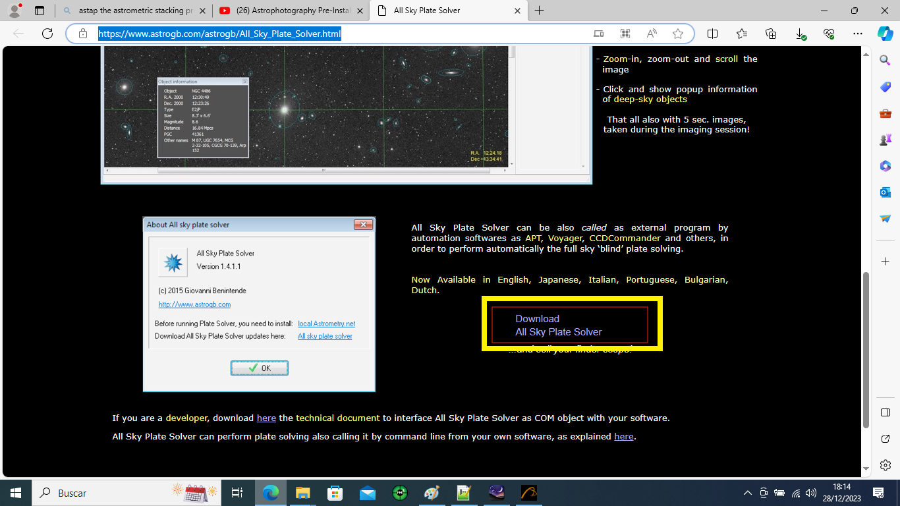The height and width of the screenshot is (506, 900).
Task: Open sidebar settings gear icon
Action: click(x=885, y=464)
